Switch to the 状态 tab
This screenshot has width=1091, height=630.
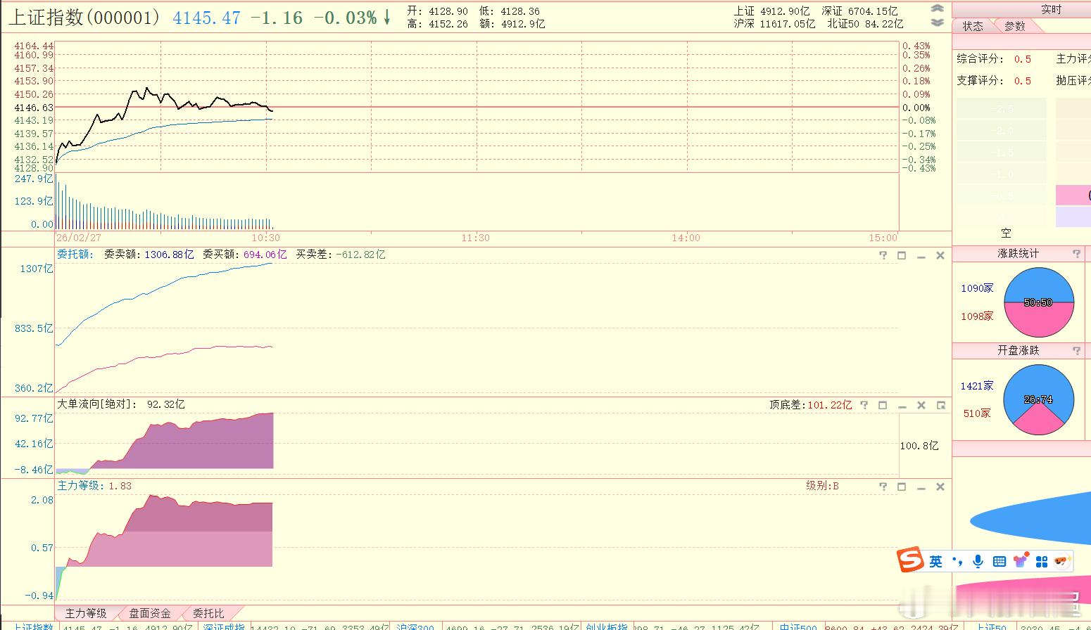point(973,26)
